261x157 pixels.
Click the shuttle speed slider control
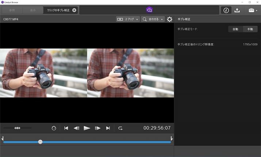tap(17, 128)
